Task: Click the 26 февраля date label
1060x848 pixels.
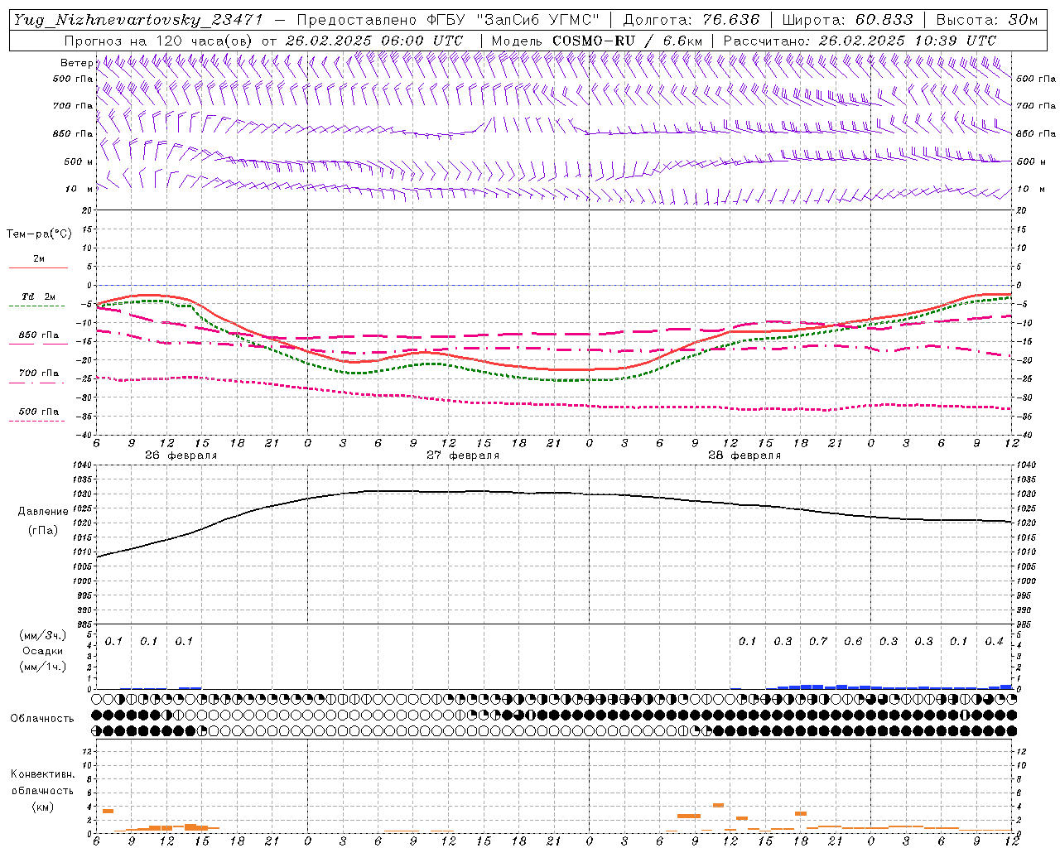Action: [x=181, y=455]
